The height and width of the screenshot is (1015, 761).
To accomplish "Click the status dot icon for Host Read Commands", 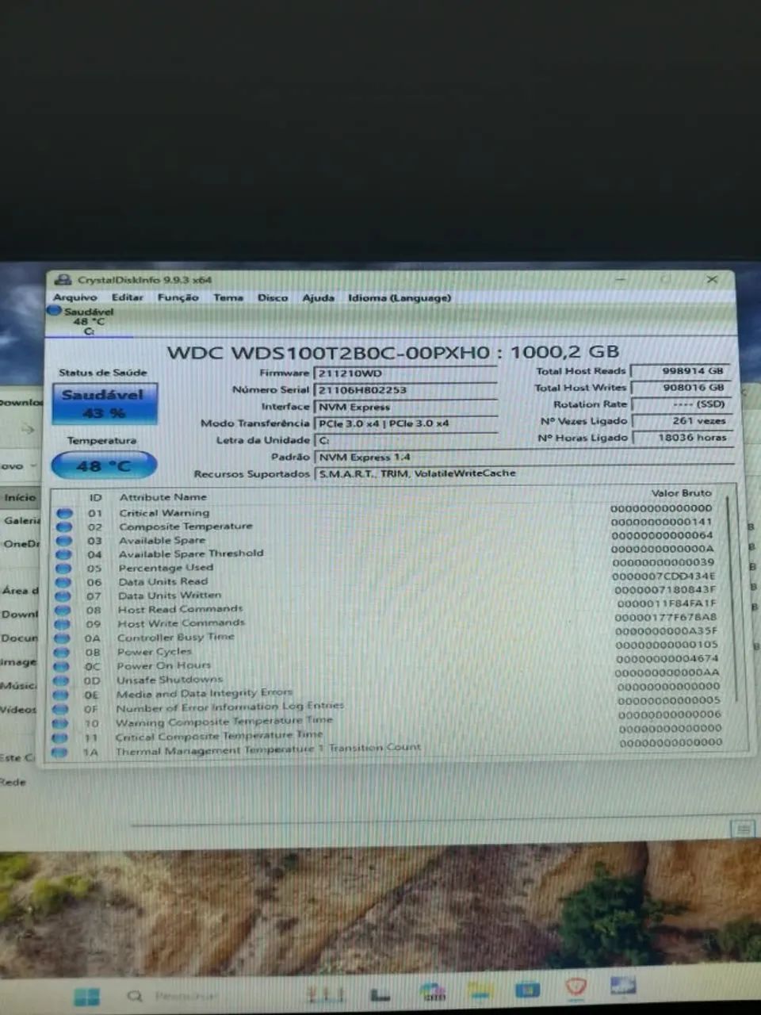I will (x=63, y=611).
